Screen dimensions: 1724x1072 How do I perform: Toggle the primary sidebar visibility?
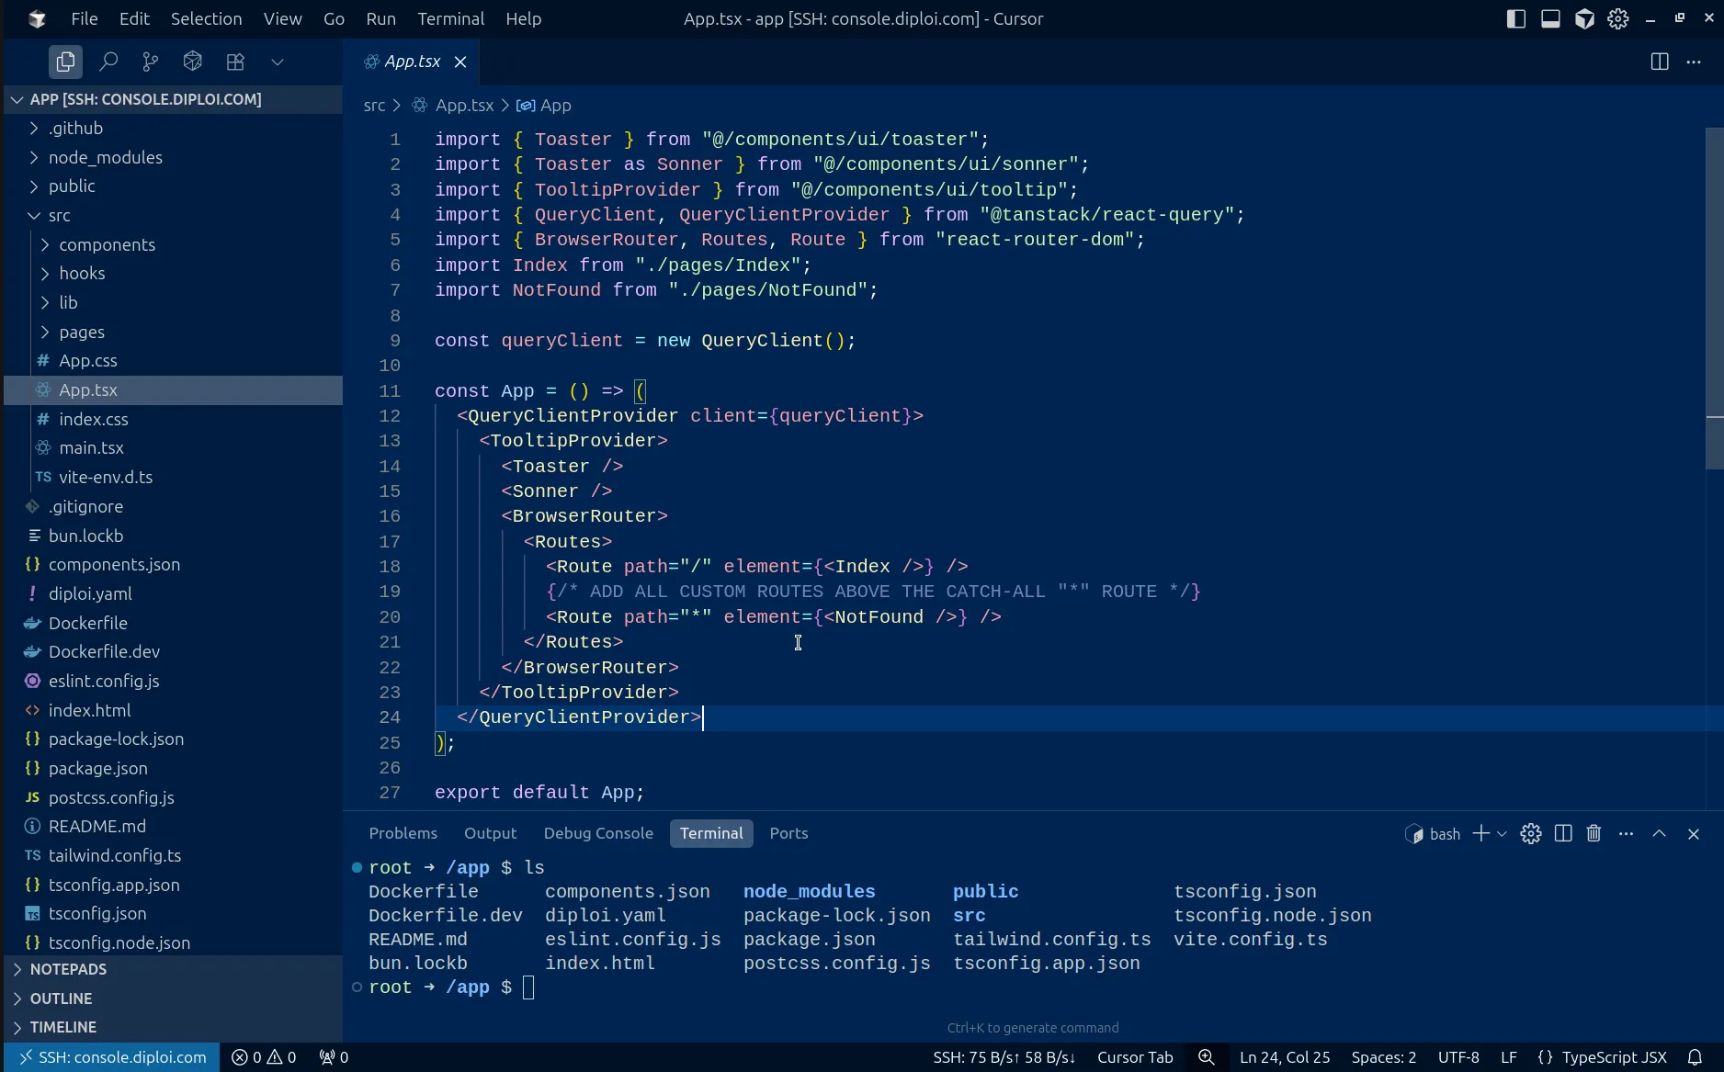(x=1515, y=18)
